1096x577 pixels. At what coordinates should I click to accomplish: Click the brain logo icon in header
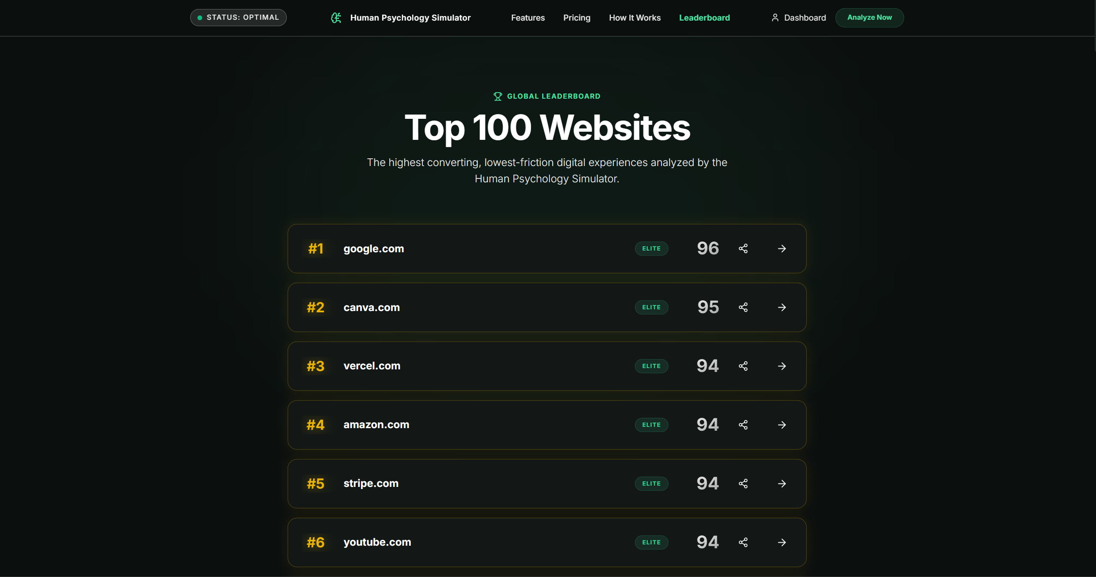336,18
